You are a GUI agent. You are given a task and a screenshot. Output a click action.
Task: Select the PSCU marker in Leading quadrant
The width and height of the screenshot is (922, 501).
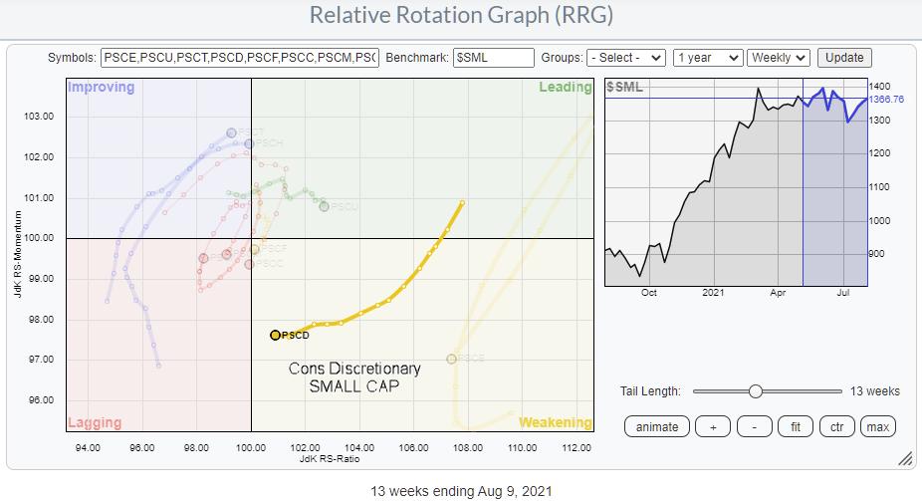[324, 206]
